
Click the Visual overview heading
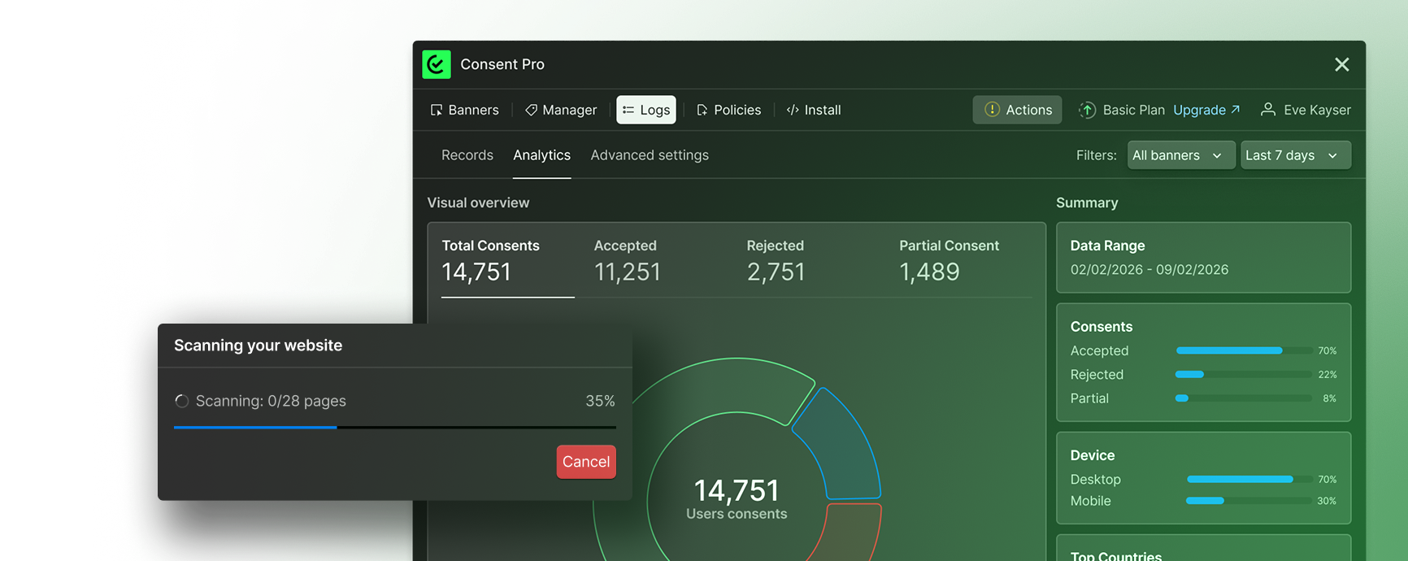click(478, 202)
